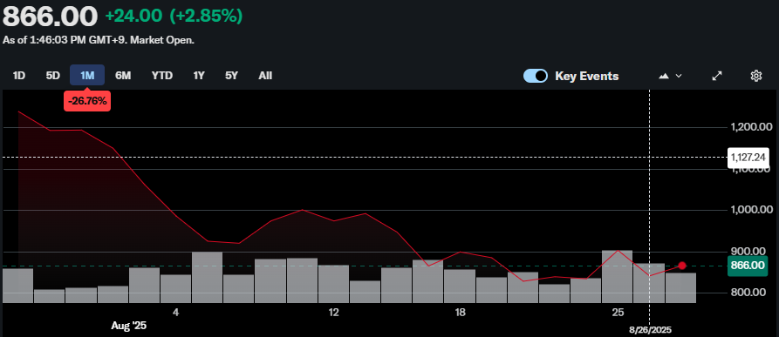Click the red current price dot
This screenshot has width=779, height=337.
coord(682,266)
